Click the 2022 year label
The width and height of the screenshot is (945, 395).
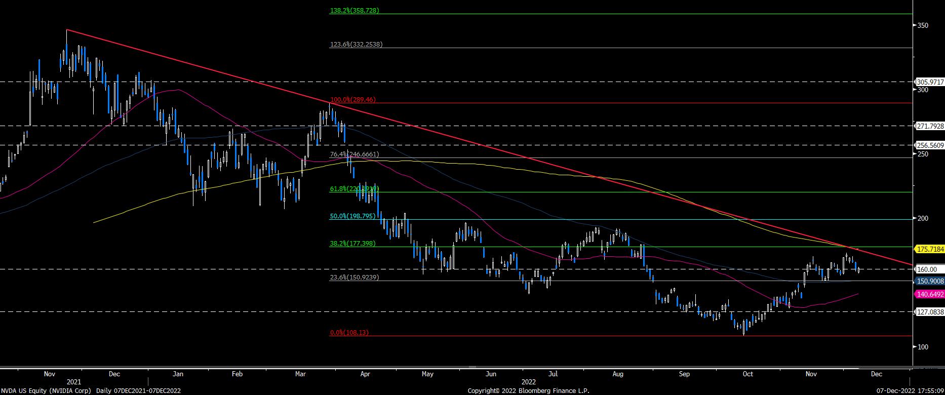529,381
